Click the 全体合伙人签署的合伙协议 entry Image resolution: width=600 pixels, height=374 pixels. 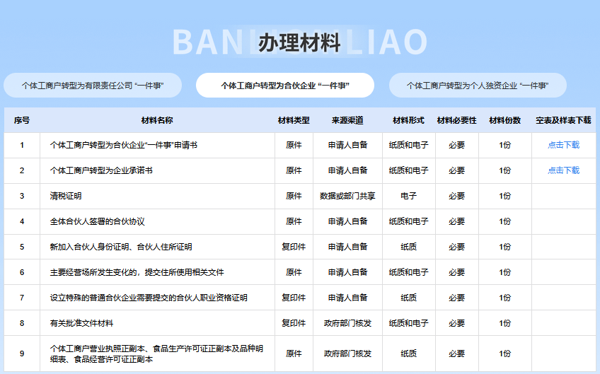pos(97,221)
